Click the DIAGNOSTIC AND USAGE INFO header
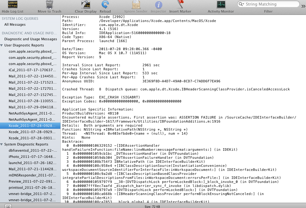 29,33
